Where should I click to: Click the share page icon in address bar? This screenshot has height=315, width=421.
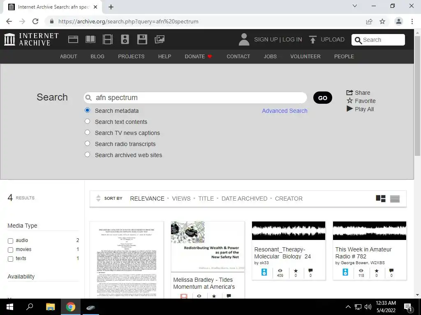click(x=369, y=21)
